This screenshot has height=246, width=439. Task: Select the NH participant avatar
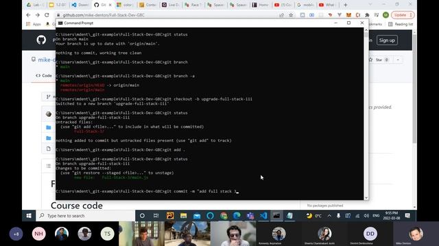tap(38, 234)
